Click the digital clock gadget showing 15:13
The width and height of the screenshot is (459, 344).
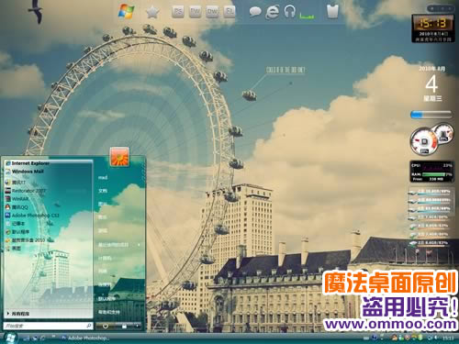click(x=432, y=28)
